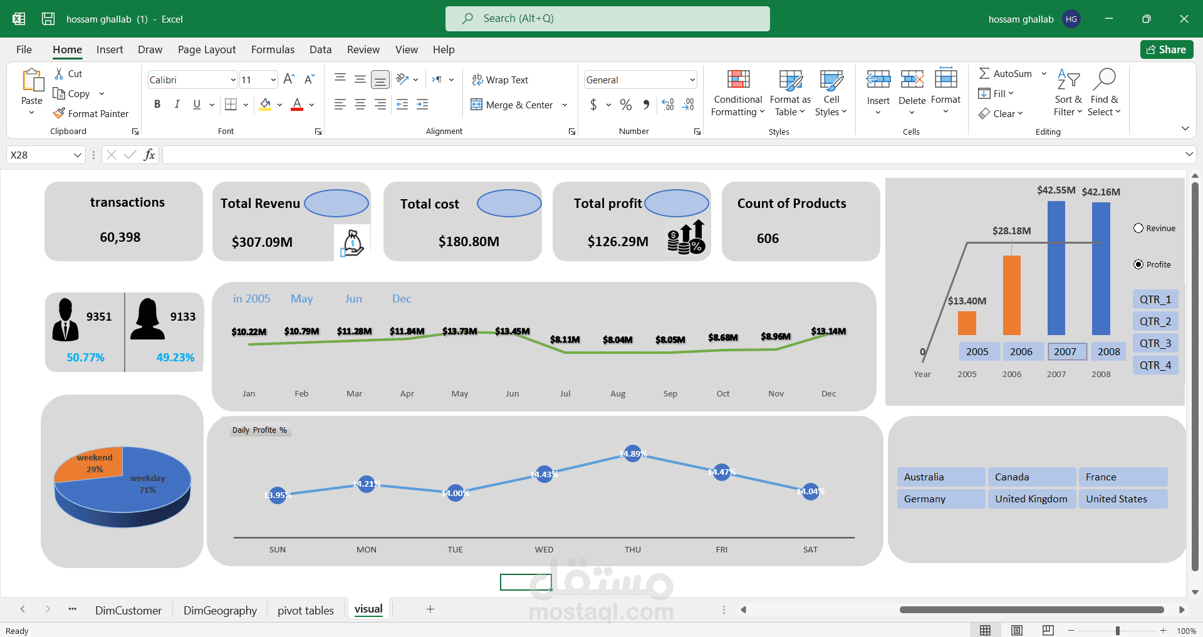Select the Revinue radio button
Image resolution: width=1203 pixels, height=637 pixels.
tap(1138, 228)
